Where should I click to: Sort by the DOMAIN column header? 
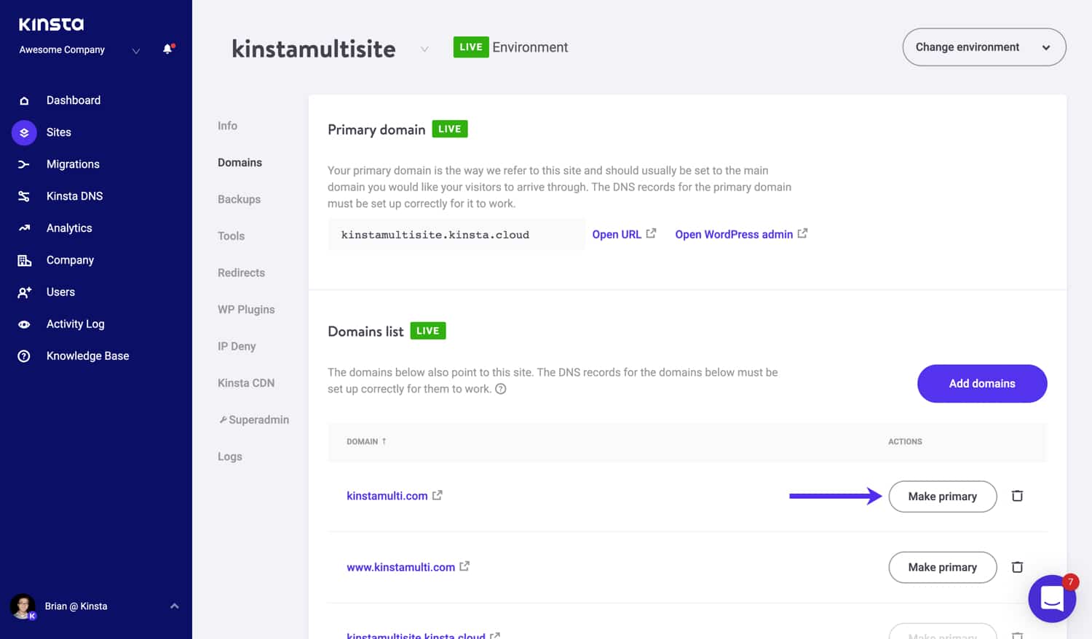pos(366,441)
